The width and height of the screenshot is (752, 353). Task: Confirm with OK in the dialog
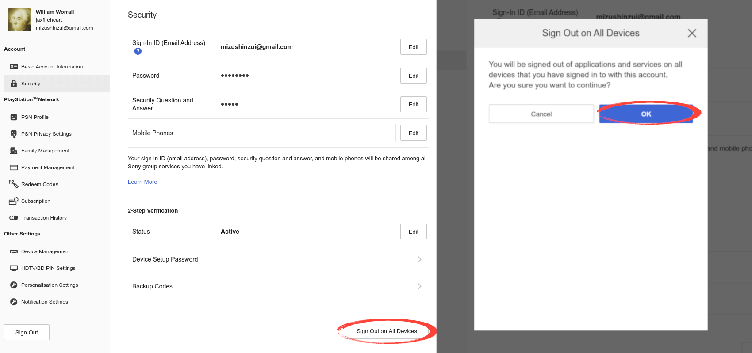646,114
